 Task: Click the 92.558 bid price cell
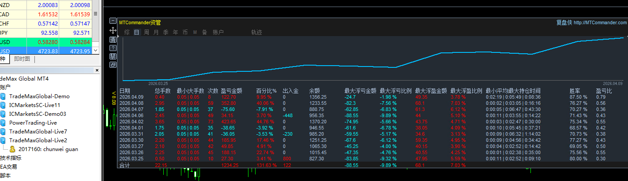click(43, 33)
